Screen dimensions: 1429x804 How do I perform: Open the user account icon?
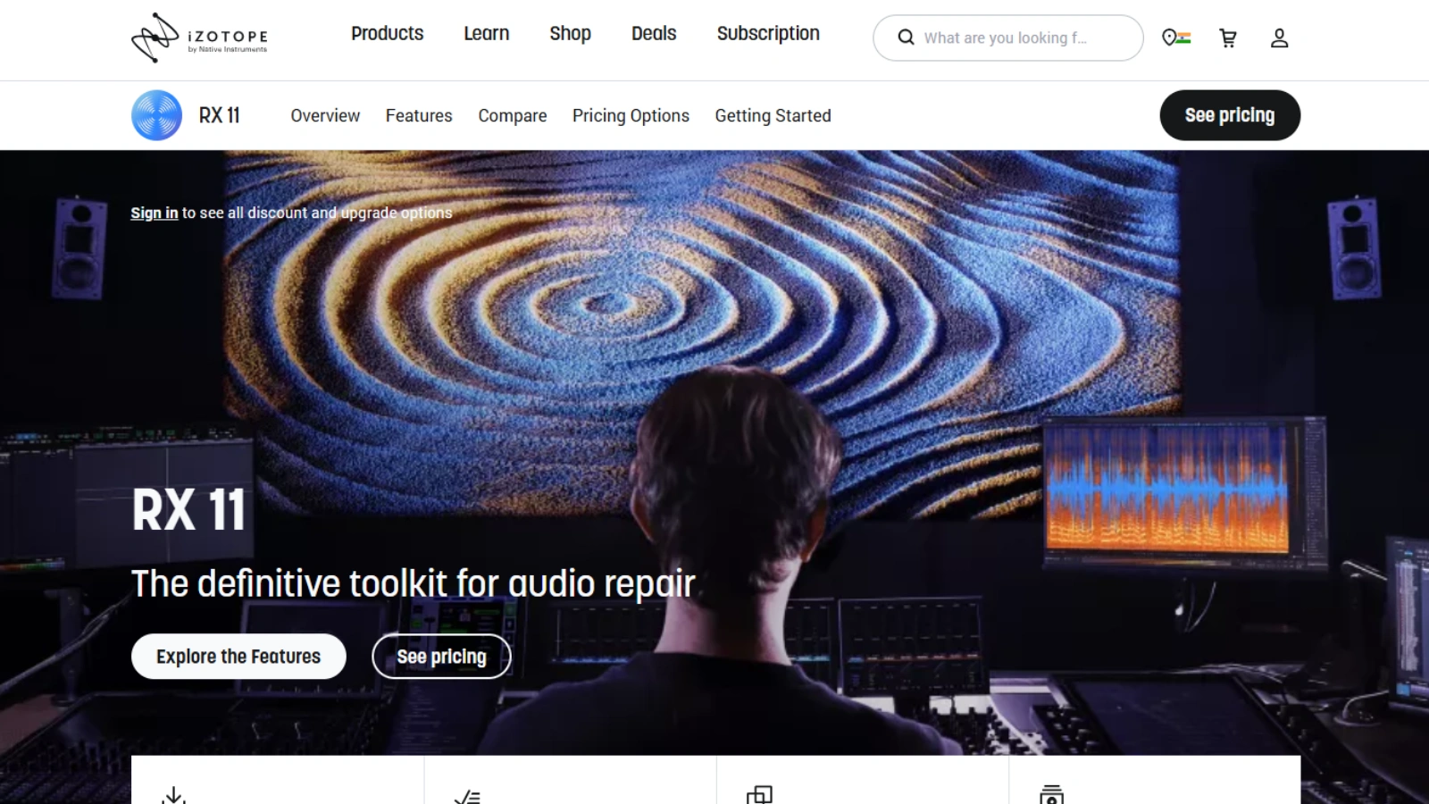pyautogui.click(x=1279, y=38)
